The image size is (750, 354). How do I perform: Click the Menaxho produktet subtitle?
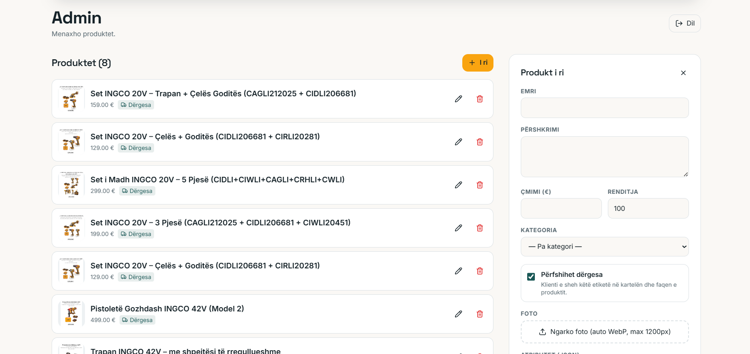83,34
